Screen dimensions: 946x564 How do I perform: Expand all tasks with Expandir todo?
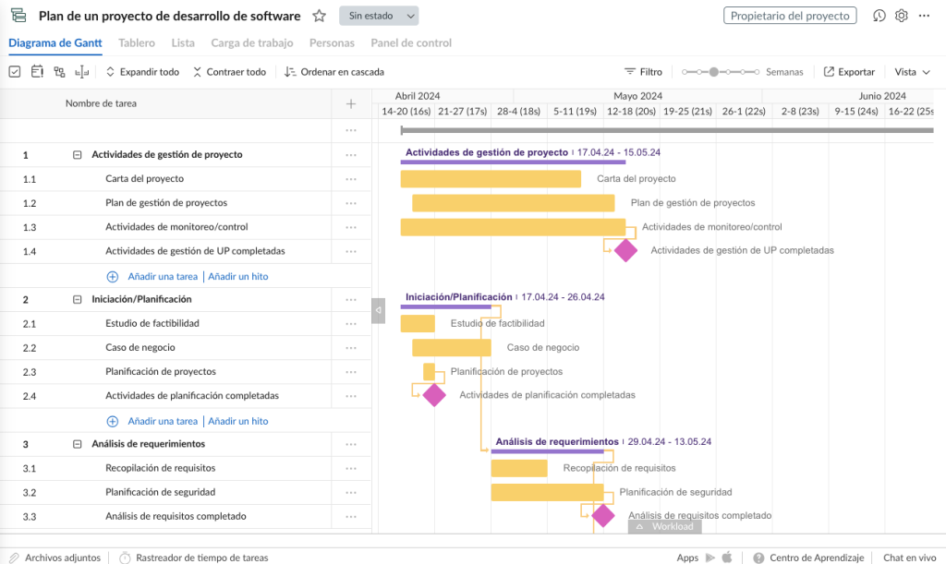coord(142,72)
